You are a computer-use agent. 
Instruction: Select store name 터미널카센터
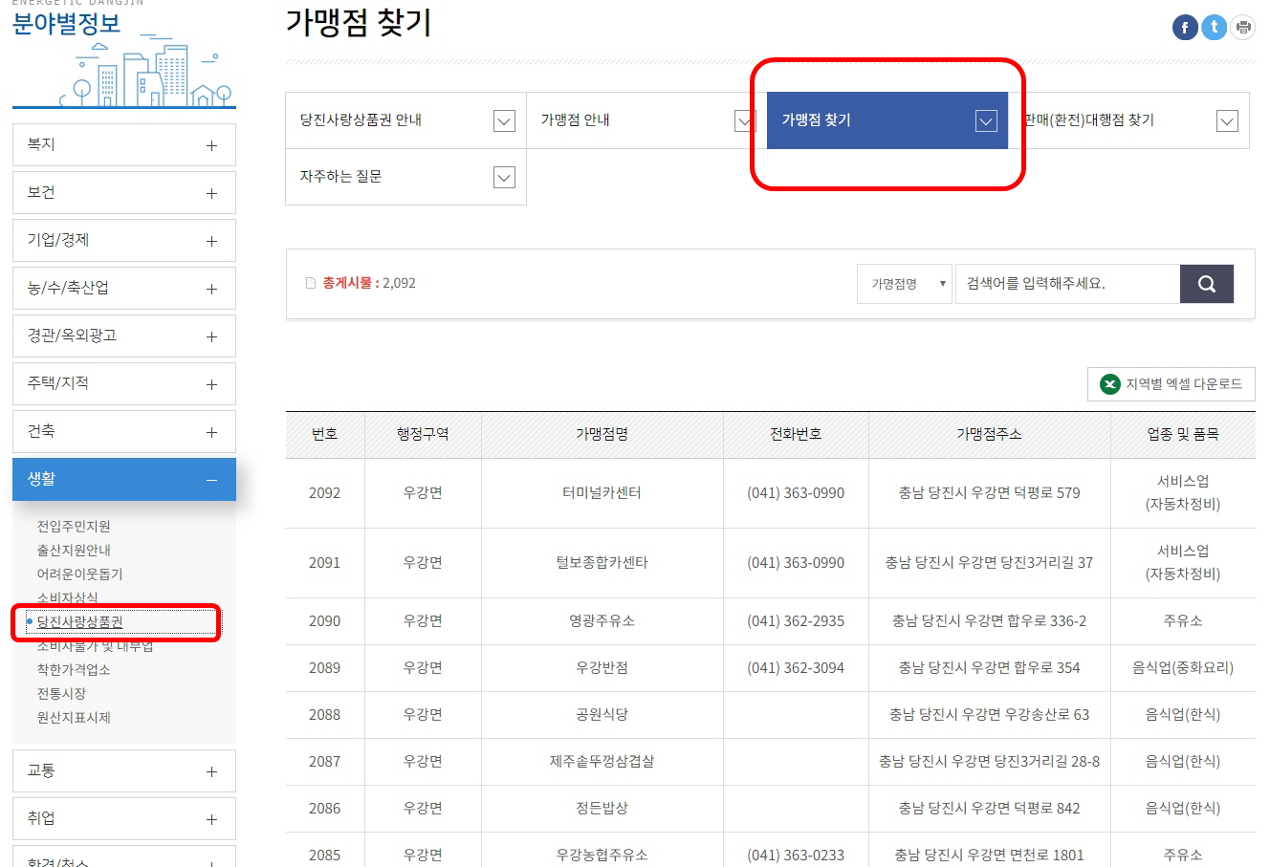click(602, 493)
